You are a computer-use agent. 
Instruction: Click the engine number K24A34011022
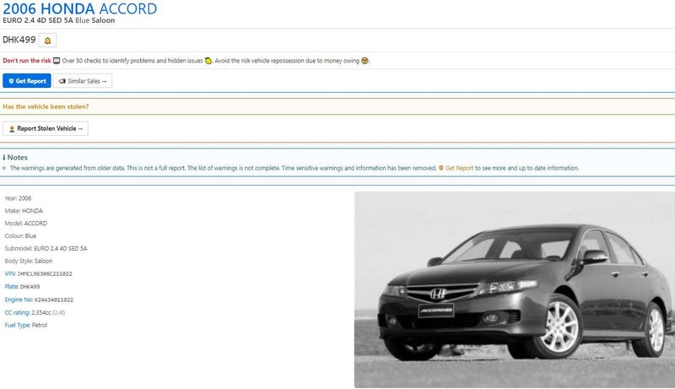click(54, 300)
